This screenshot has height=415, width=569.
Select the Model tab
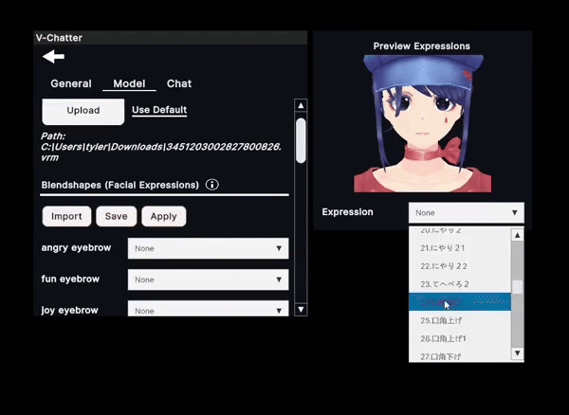click(x=129, y=83)
